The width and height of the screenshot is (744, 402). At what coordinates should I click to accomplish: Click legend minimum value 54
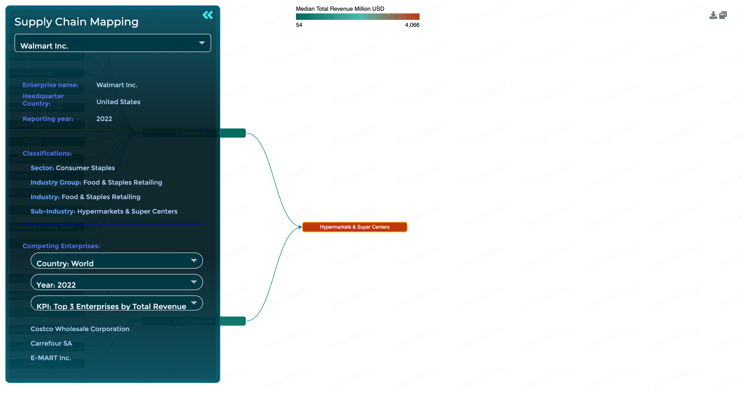tap(299, 25)
